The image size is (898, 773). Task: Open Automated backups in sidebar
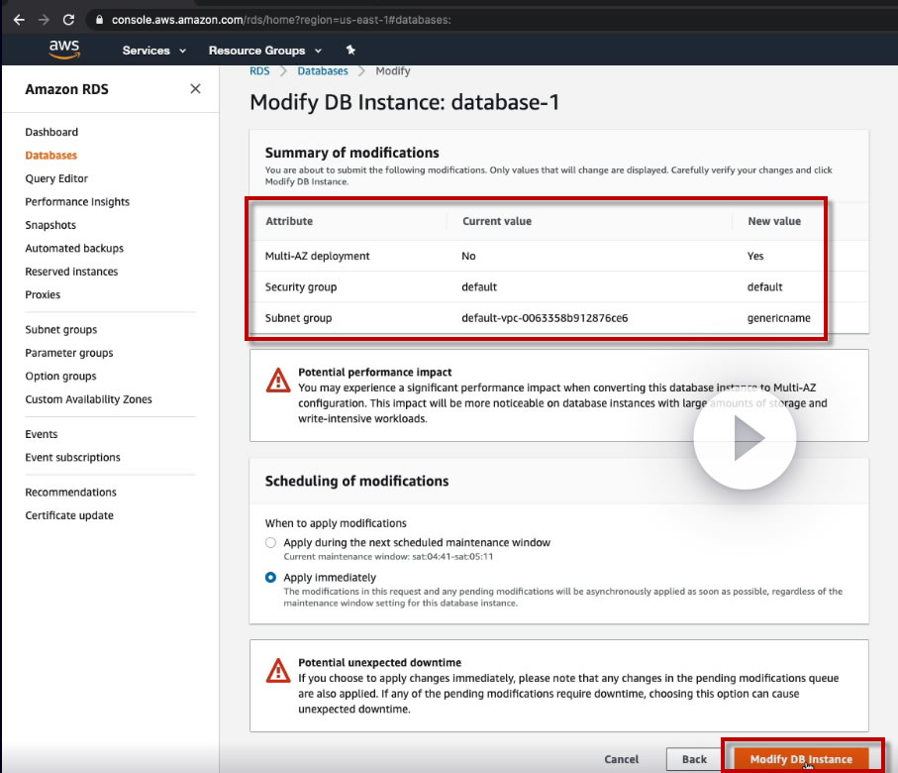click(74, 249)
